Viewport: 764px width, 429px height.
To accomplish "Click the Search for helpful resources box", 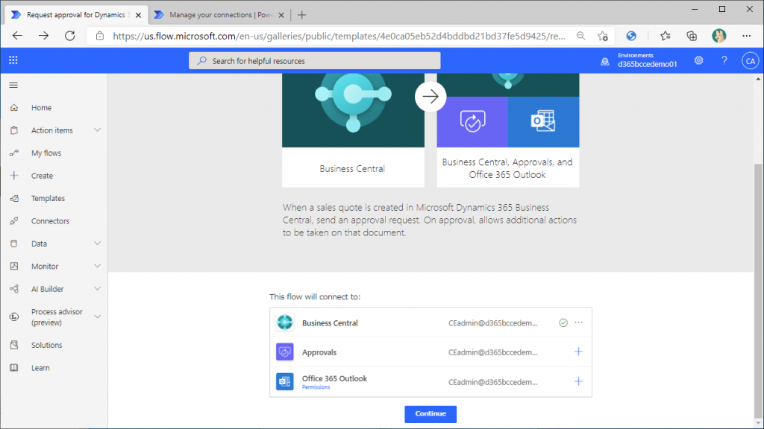I will click(315, 60).
